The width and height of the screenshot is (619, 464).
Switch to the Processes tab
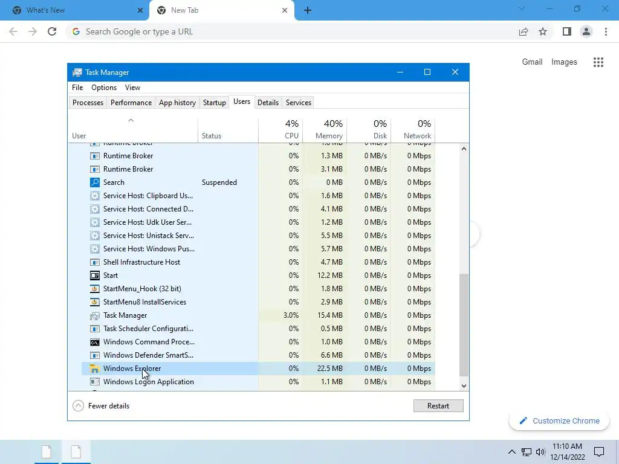coord(88,103)
